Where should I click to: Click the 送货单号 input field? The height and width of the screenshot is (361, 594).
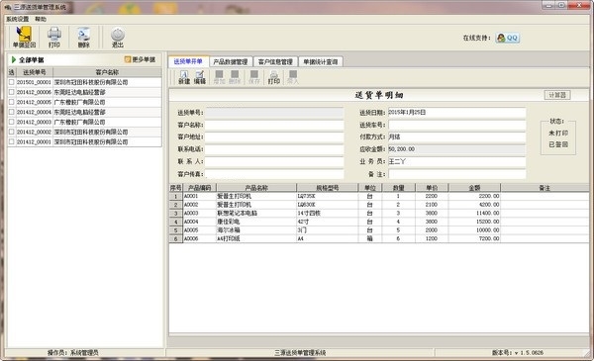click(274, 113)
